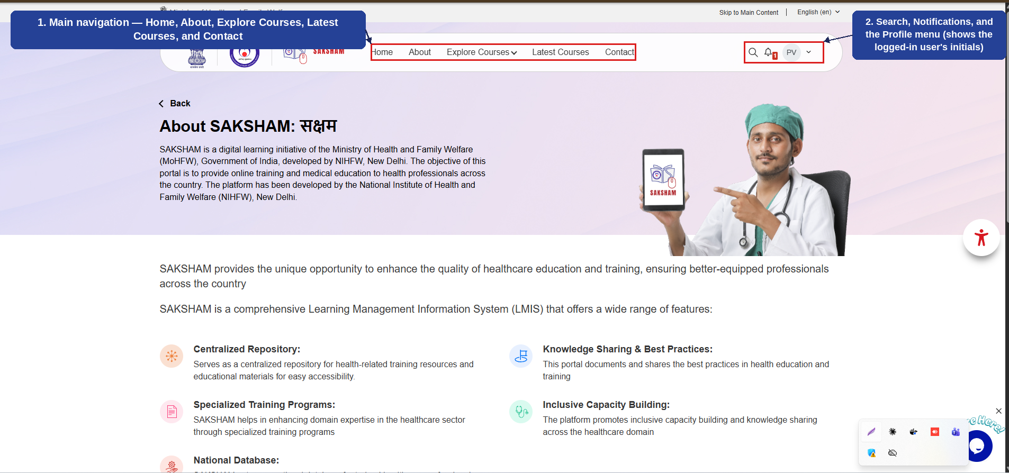Open the black starburst tray icon

point(893,432)
